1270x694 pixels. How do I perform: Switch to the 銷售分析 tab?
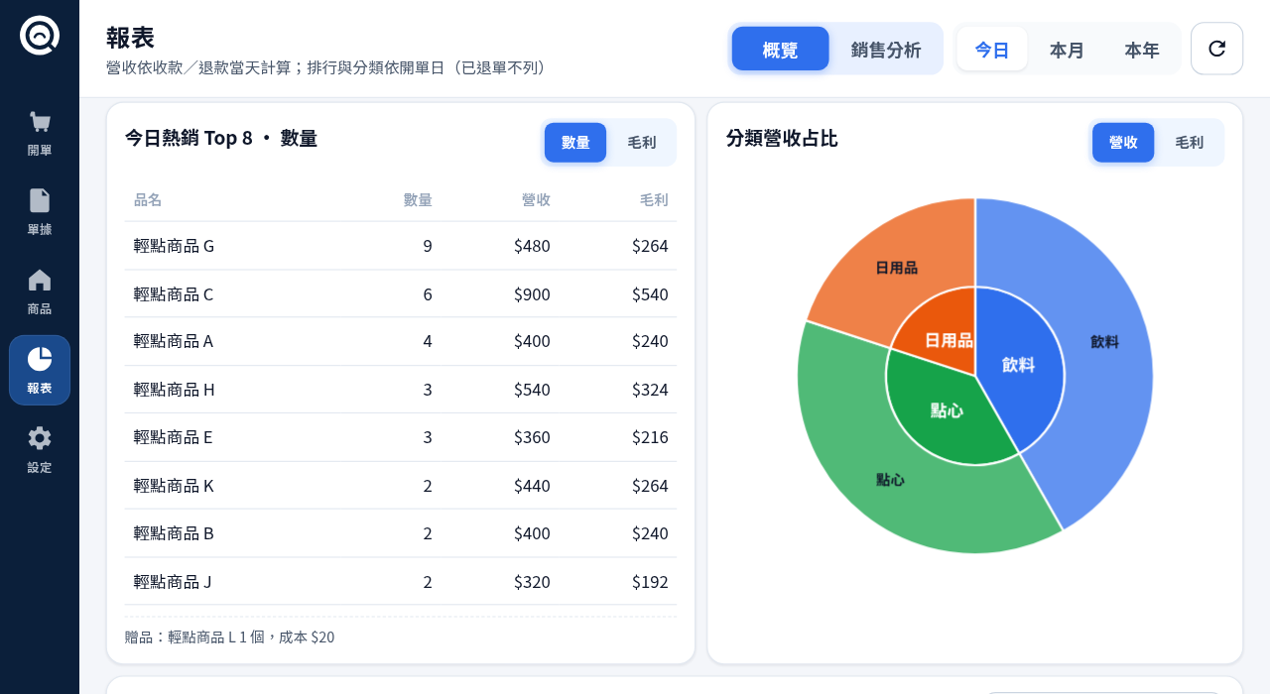[x=886, y=49]
